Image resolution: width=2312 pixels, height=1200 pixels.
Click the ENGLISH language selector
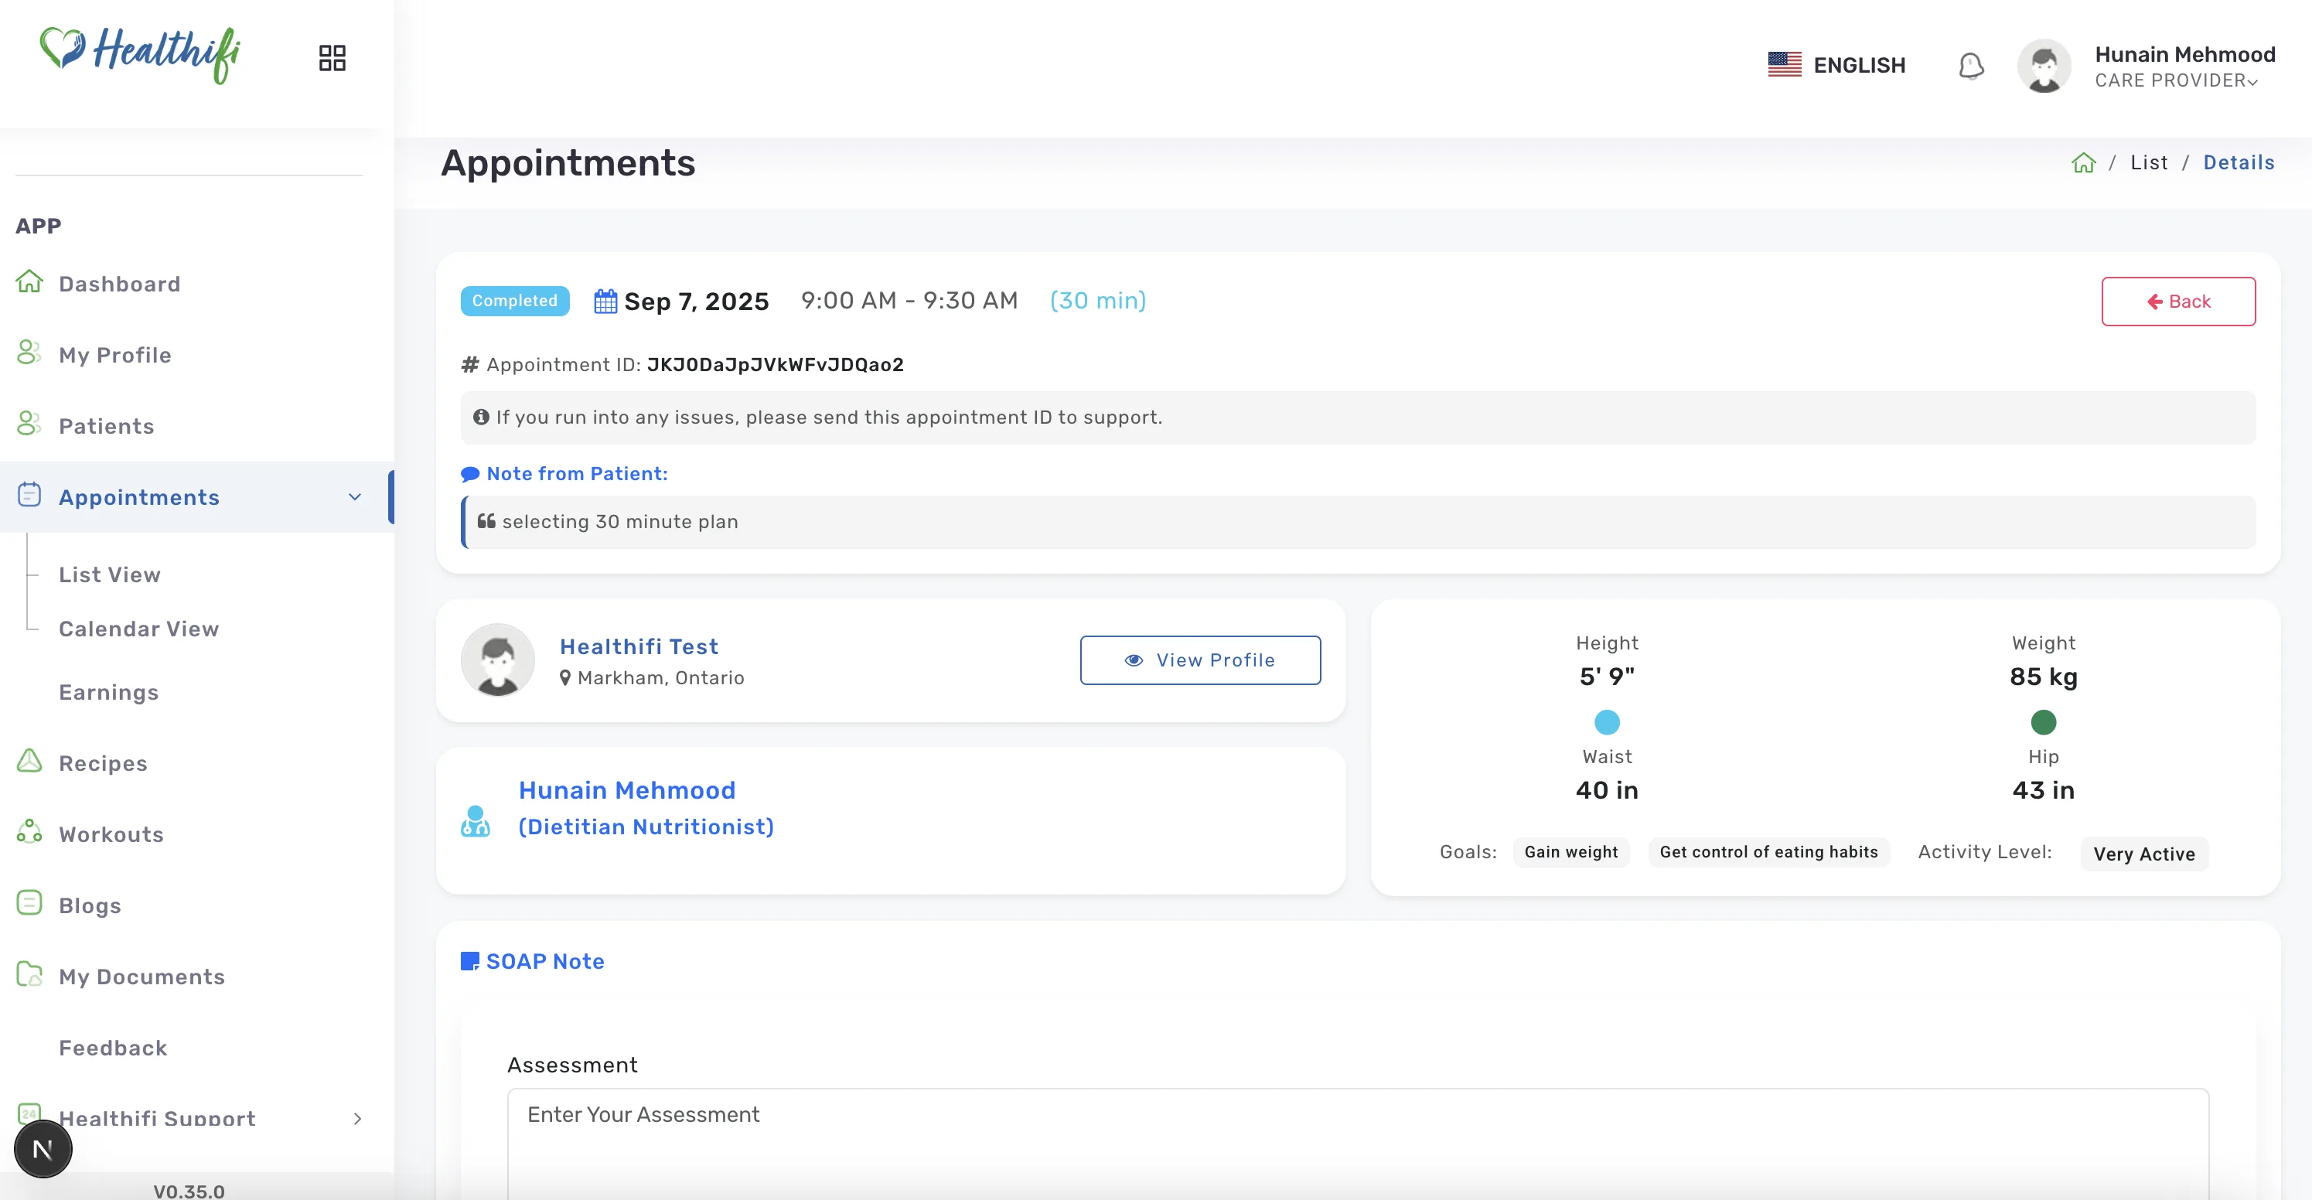point(1859,65)
